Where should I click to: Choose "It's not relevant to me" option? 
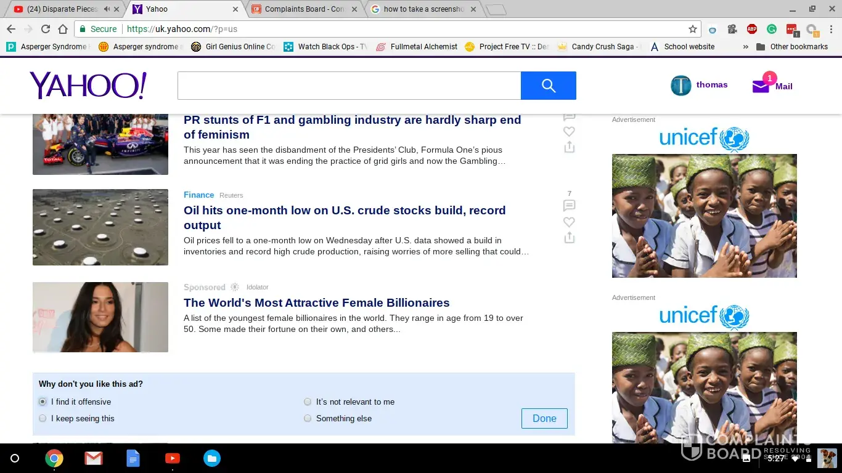pos(308,402)
